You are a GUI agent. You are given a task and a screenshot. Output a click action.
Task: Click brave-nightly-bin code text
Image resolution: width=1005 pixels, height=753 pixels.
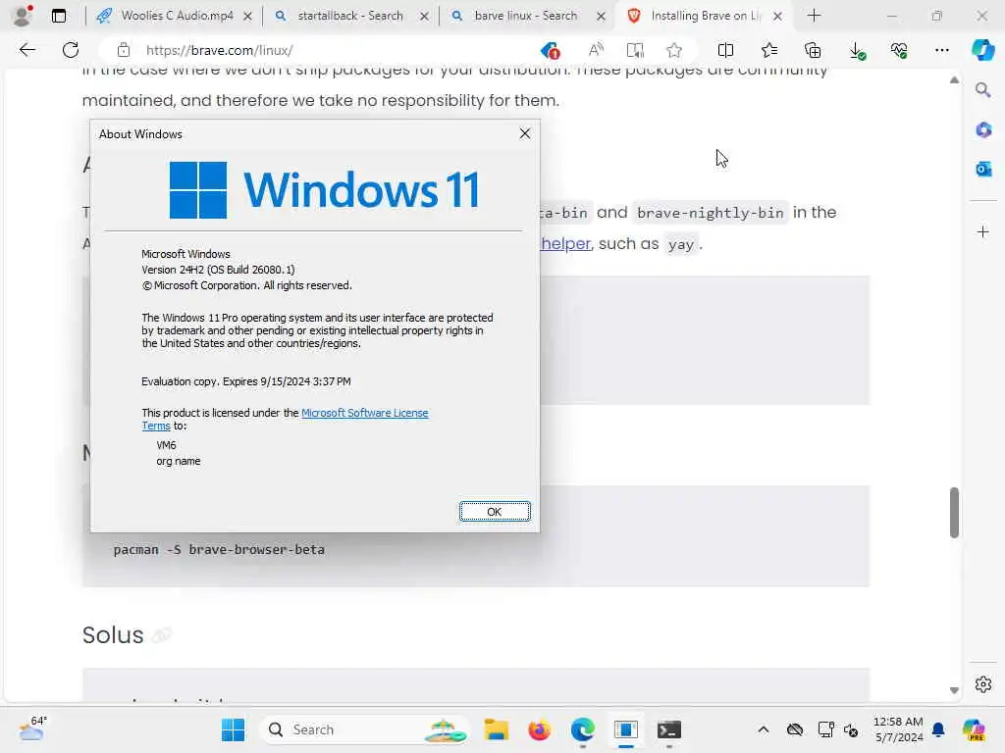(x=711, y=213)
